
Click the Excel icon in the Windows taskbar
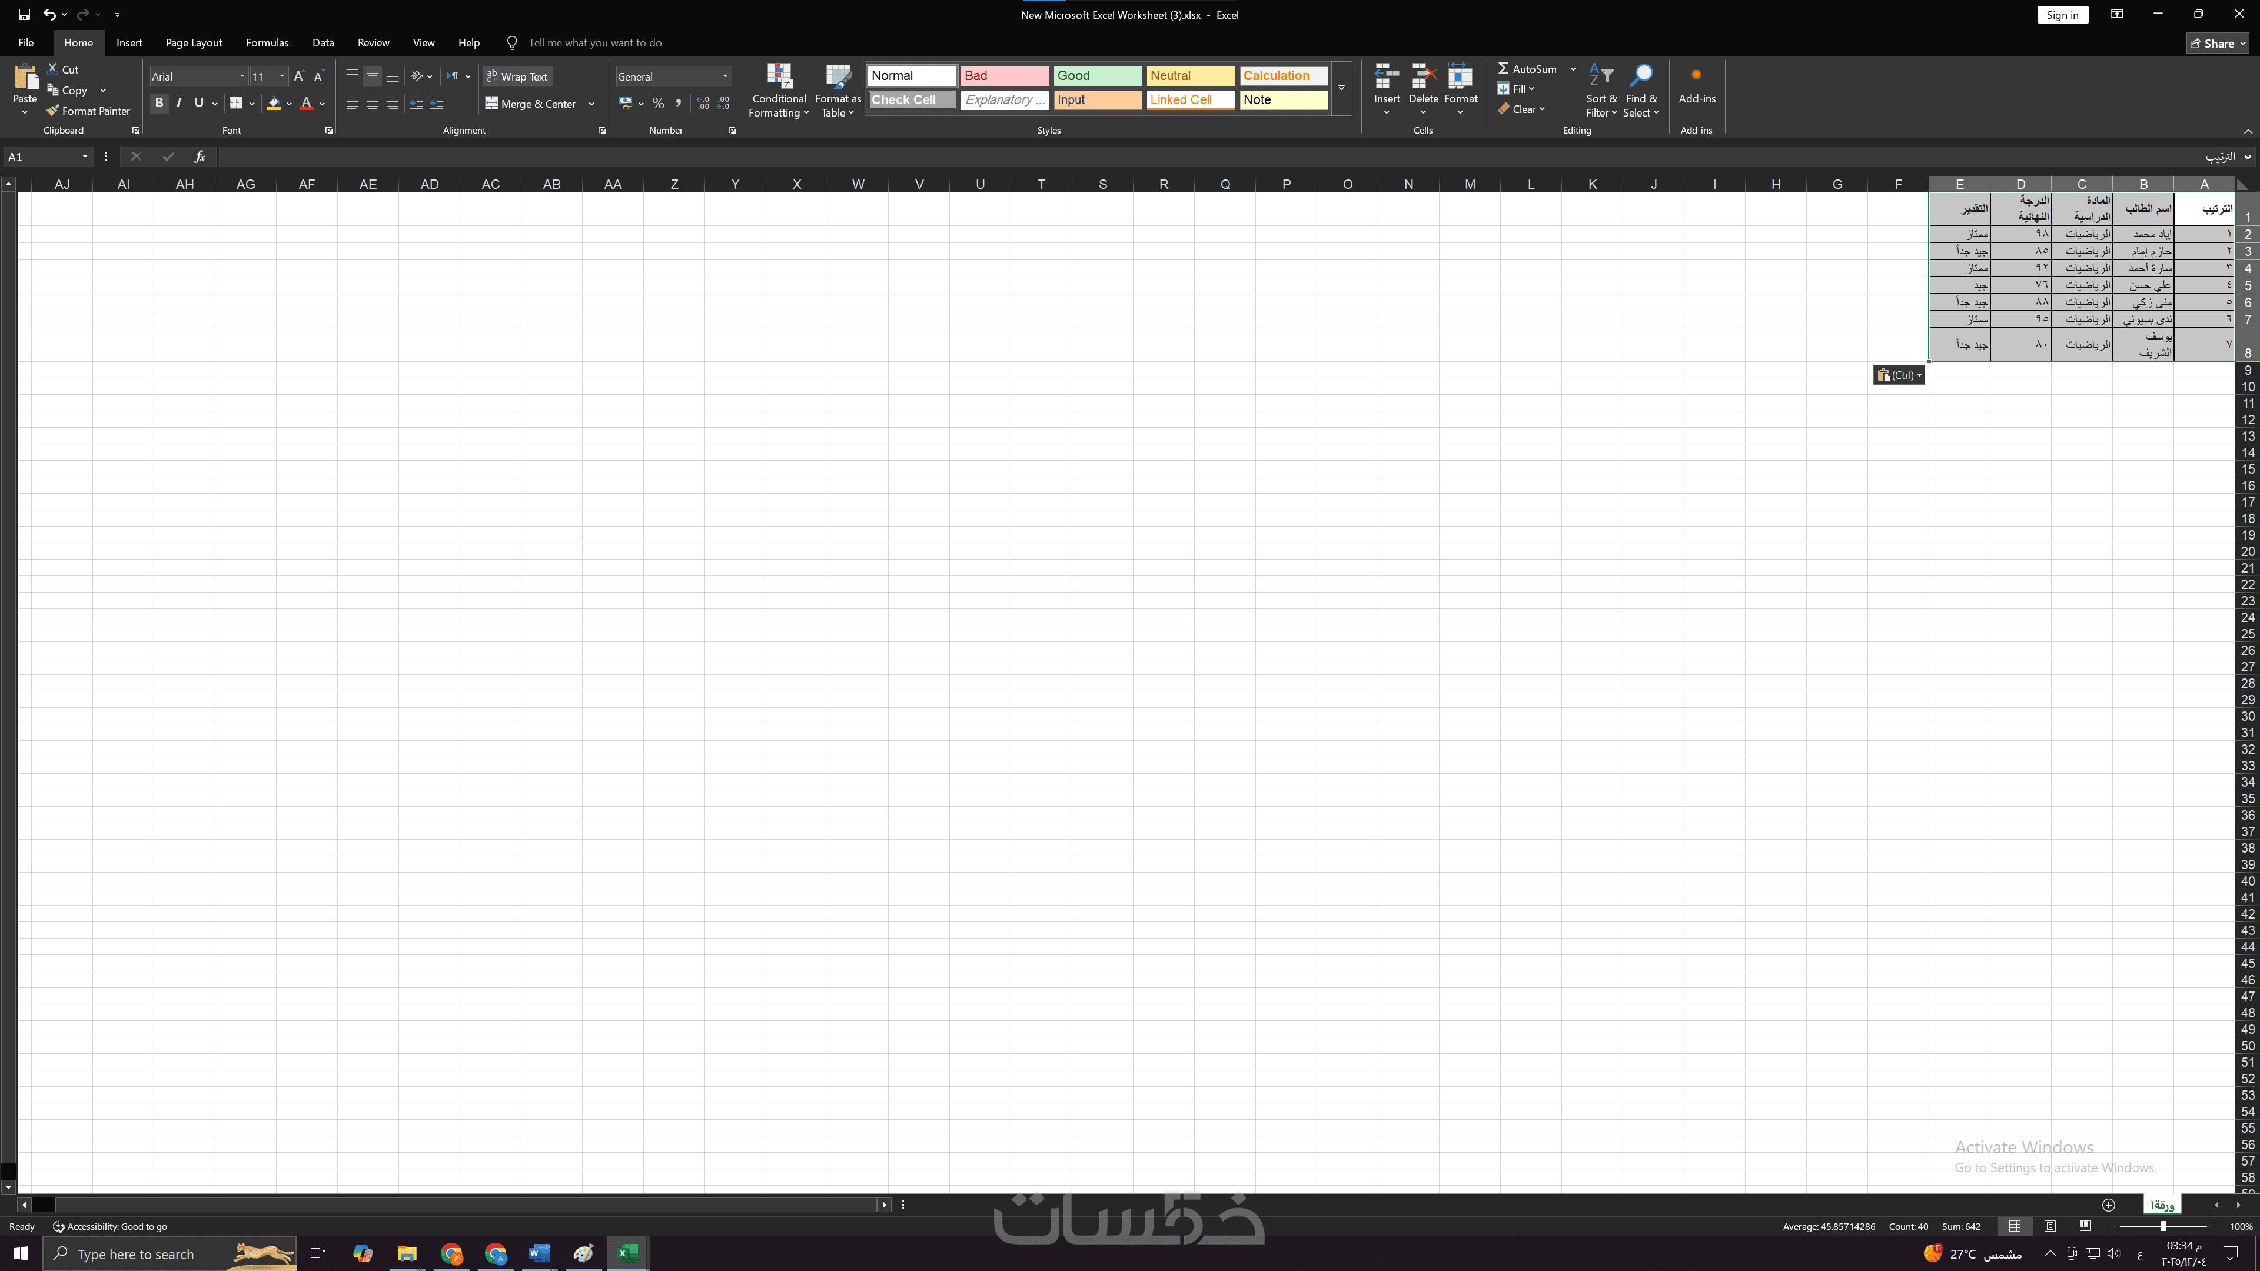tap(626, 1253)
